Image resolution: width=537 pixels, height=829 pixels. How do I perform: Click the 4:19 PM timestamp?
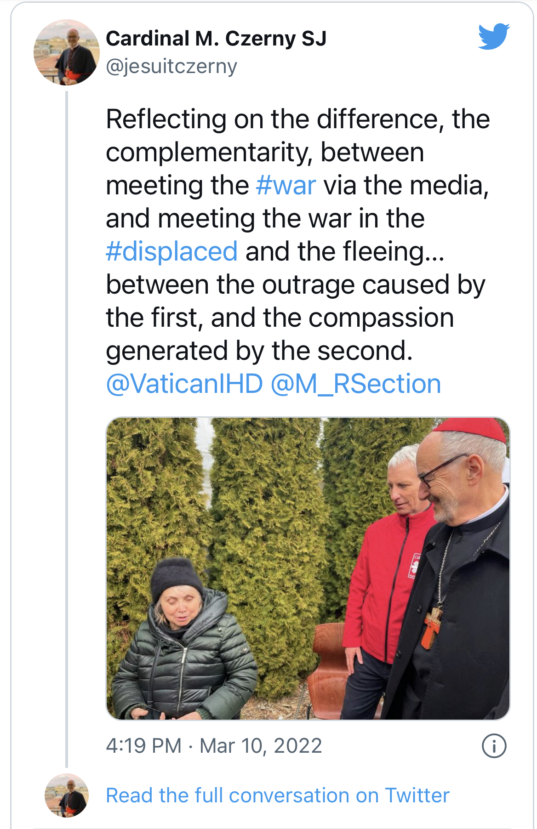coord(144,745)
